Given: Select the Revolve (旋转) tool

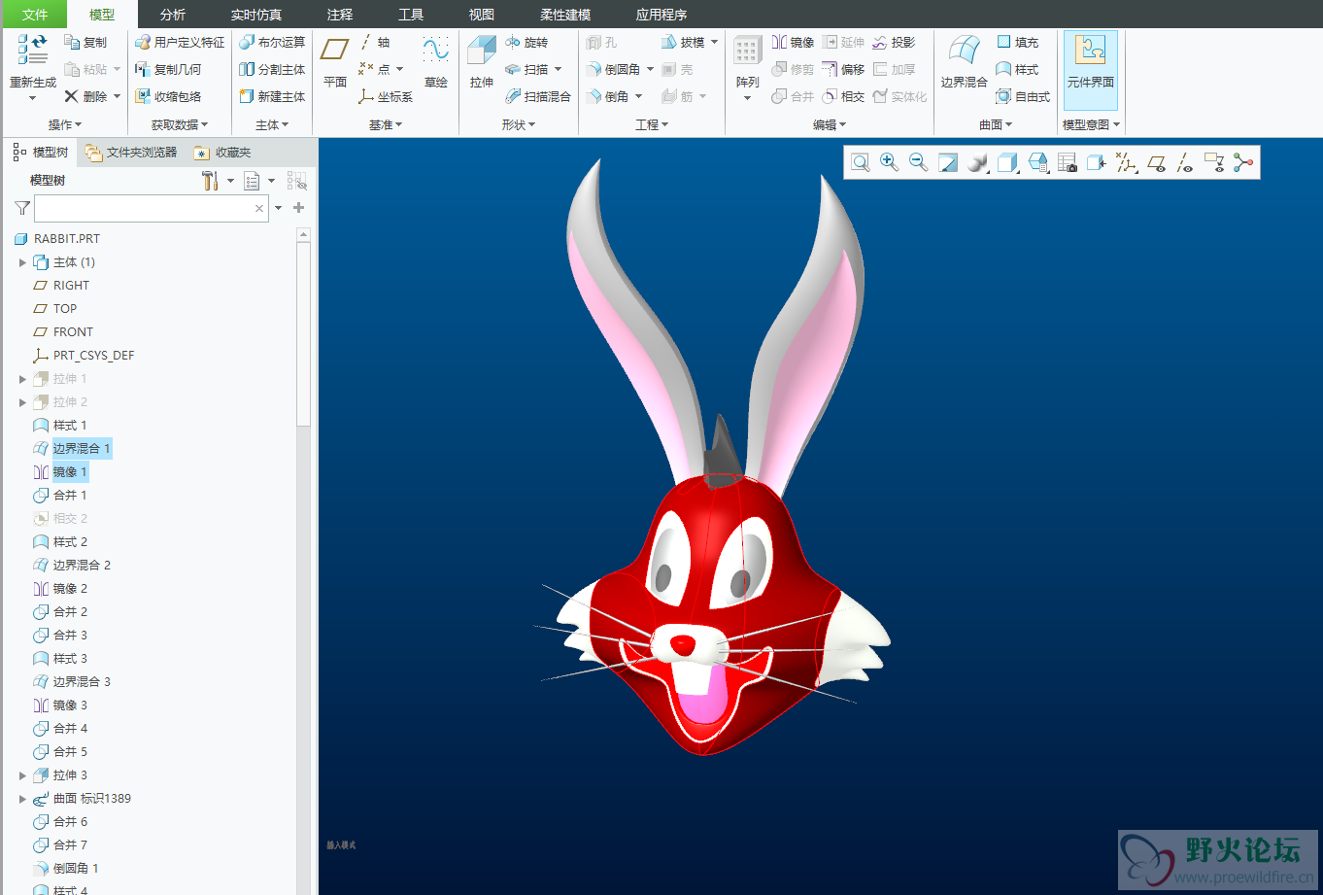Looking at the screenshot, I should pos(526,42).
